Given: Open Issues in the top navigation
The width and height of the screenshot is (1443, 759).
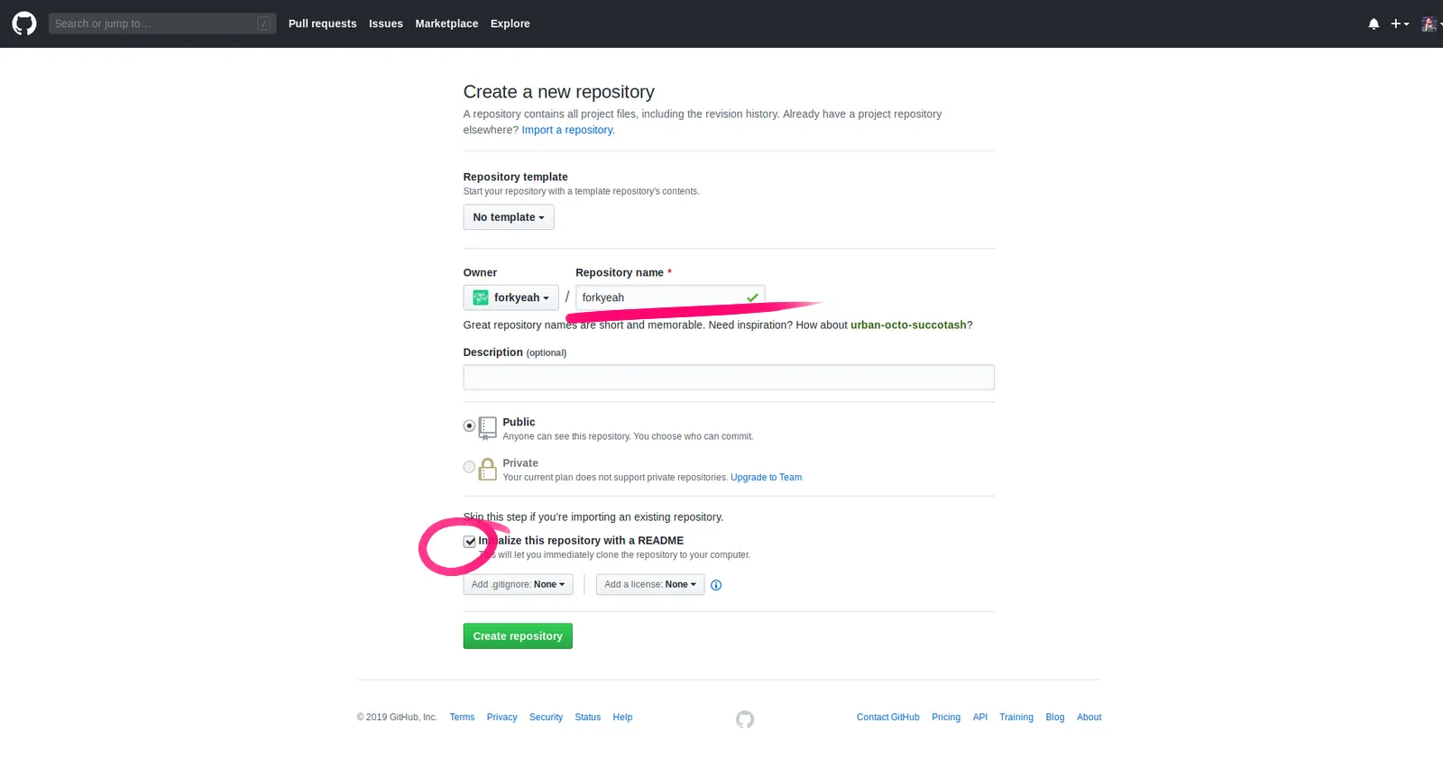Looking at the screenshot, I should click(386, 23).
